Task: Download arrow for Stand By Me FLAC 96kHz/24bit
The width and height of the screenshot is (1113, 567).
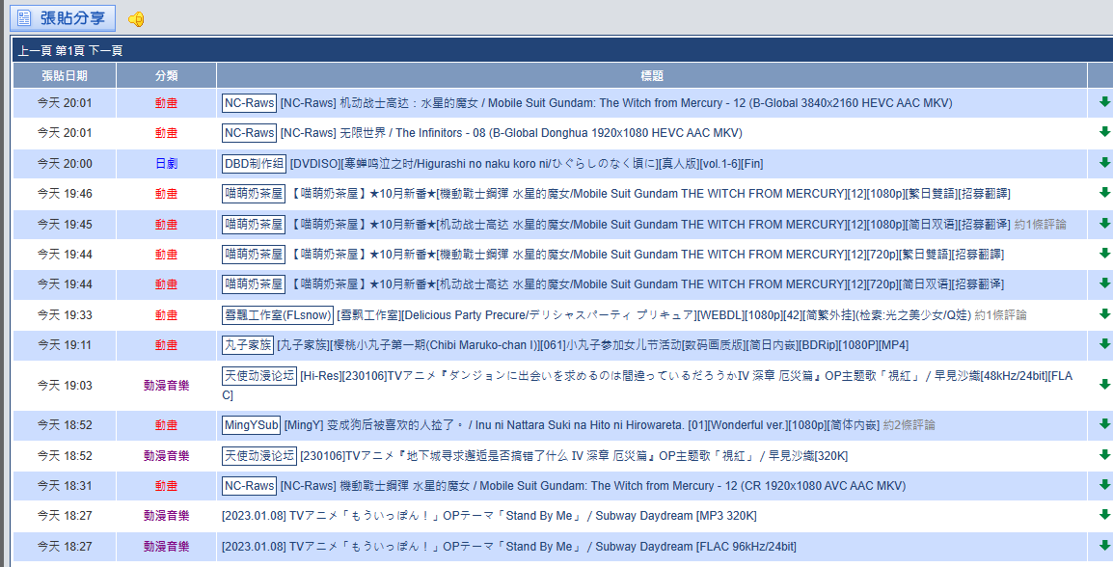Action: tap(1104, 545)
